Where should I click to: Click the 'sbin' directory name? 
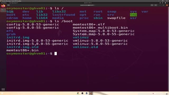(x=98, y=18)
